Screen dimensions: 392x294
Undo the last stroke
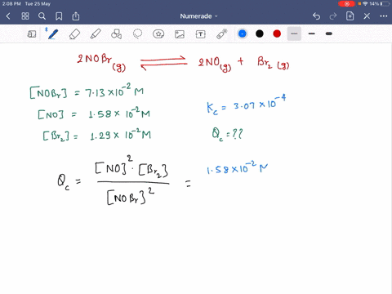click(316, 16)
